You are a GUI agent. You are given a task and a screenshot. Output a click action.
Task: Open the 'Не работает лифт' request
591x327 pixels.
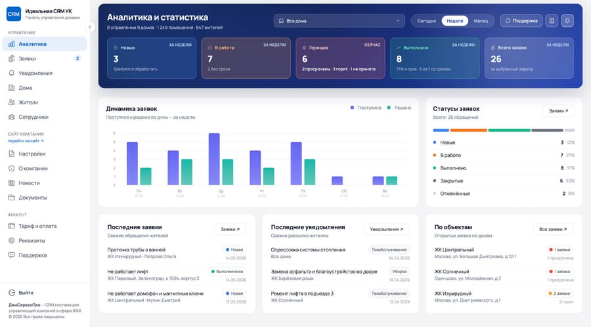[x=177, y=275]
